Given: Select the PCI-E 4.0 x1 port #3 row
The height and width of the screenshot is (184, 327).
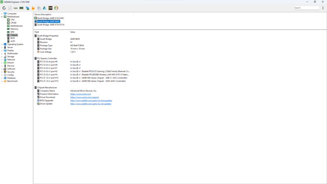Looking at the screenshot, I should coord(83,75).
